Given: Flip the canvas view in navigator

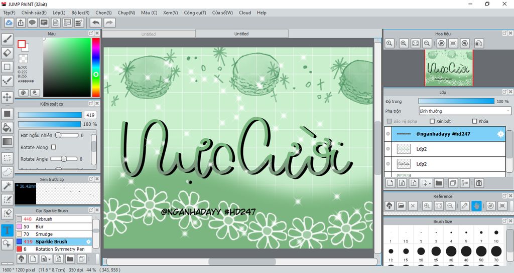Looking at the screenshot, I should tap(479, 43).
